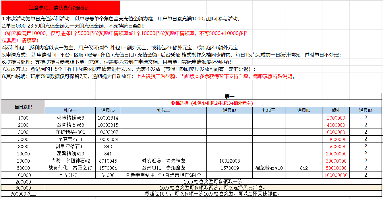The height and width of the screenshot is (199, 383).
Task: Select the 魂珠精髓*68 cell
Action: [x=70, y=118]
